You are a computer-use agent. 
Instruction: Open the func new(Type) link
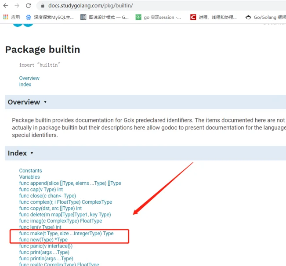43,240
